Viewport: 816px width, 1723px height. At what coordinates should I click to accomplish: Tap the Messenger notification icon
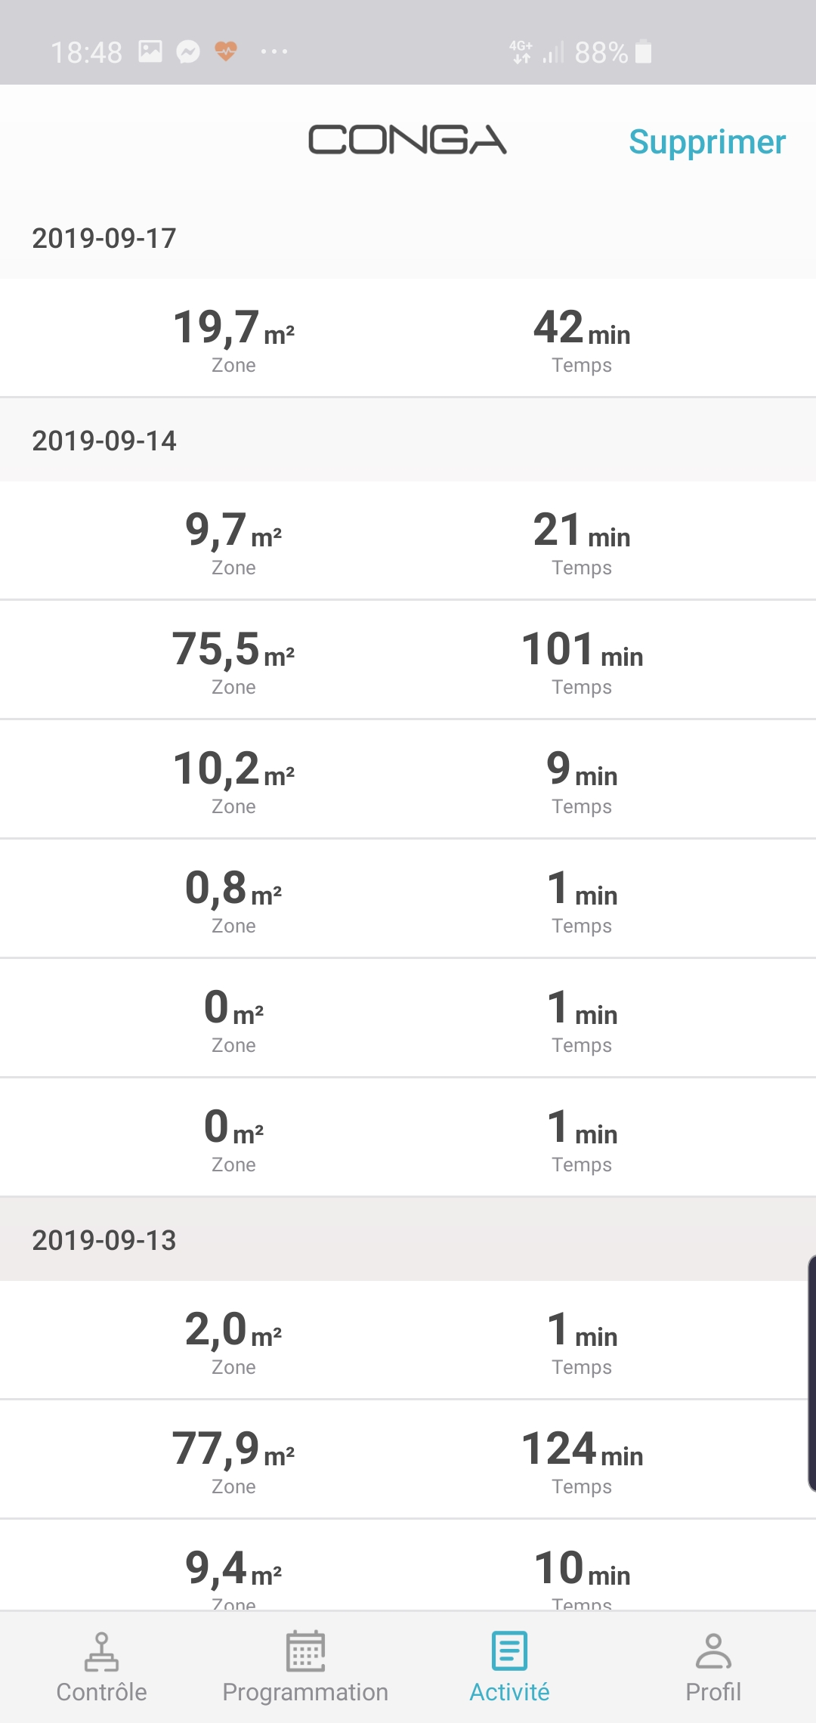(188, 51)
